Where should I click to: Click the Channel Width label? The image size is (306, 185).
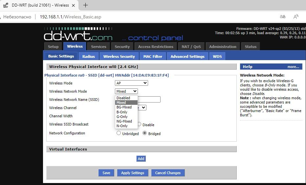click(x=61, y=116)
